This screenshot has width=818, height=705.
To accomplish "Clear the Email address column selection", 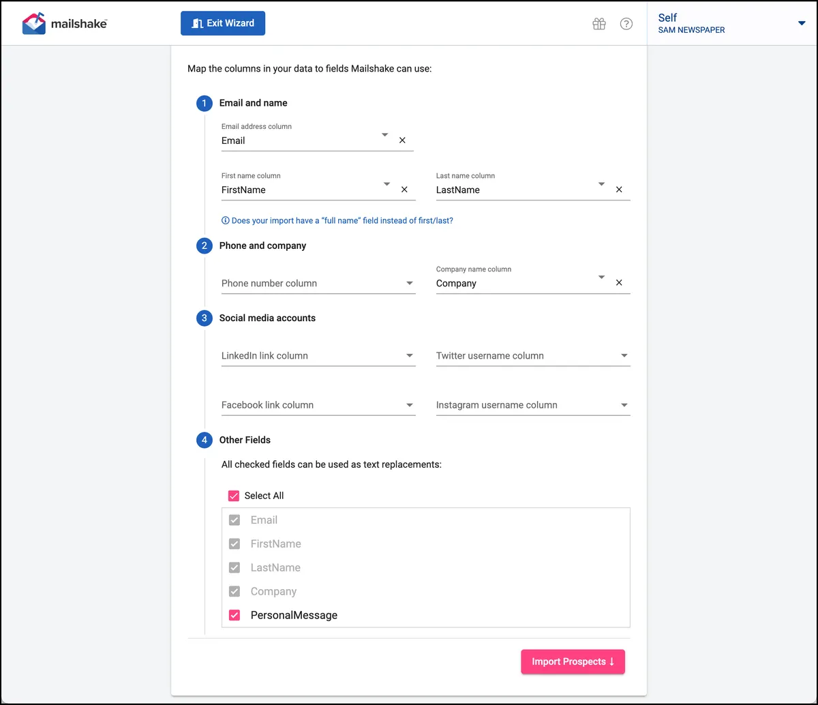I will [x=402, y=140].
